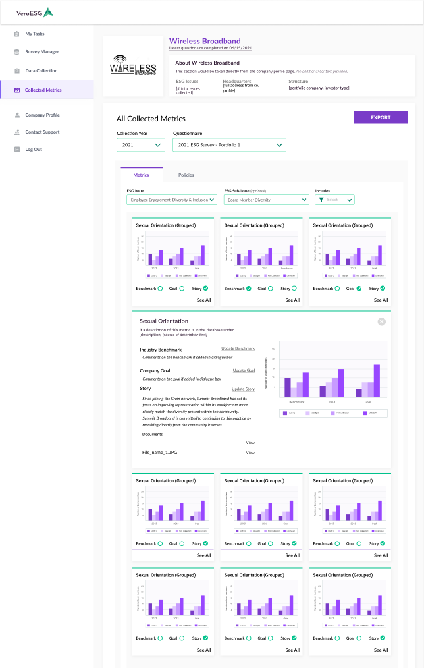Expand the Questionnaire dropdown
Viewport: 424px width, 668px height.
[x=229, y=145]
